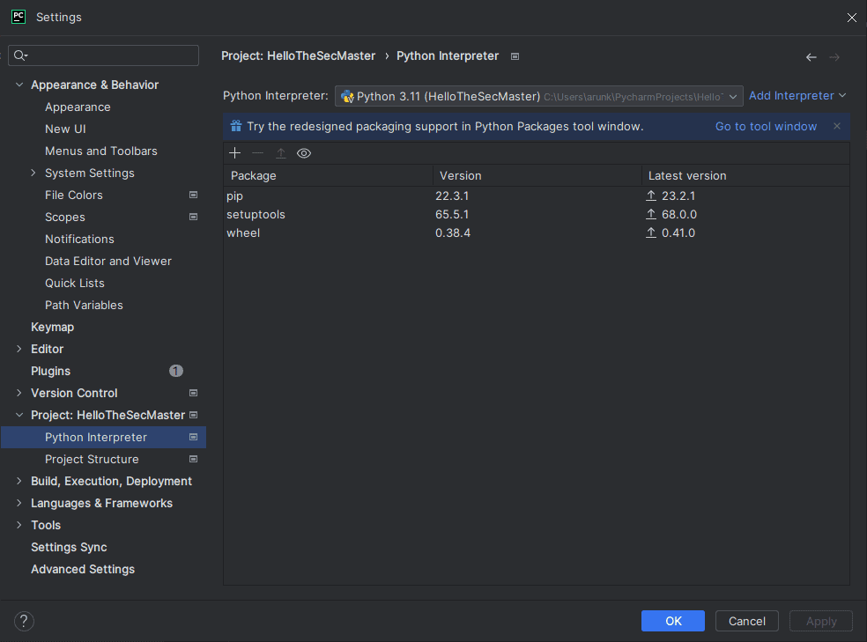Click the search magnifier icon
The height and width of the screenshot is (642, 867).
click(20, 55)
